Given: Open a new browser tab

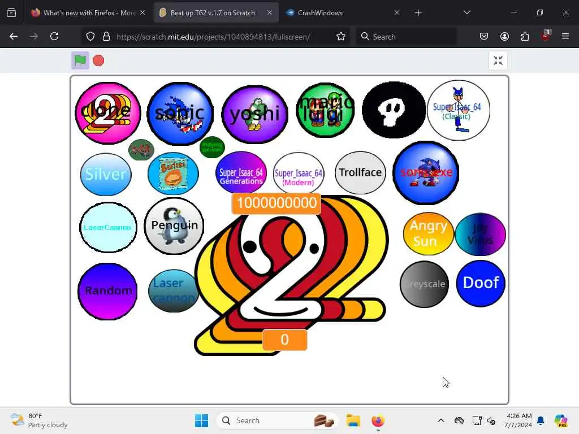Looking at the screenshot, I should [x=418, y=13].
